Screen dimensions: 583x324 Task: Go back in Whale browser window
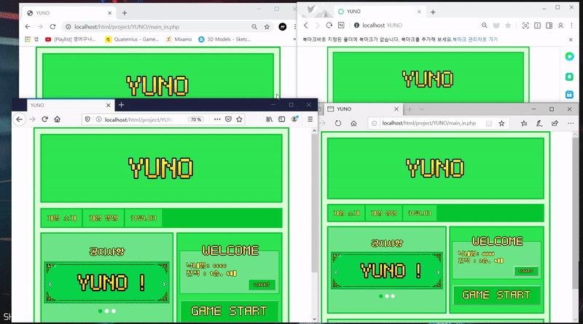tap(306, 25)
